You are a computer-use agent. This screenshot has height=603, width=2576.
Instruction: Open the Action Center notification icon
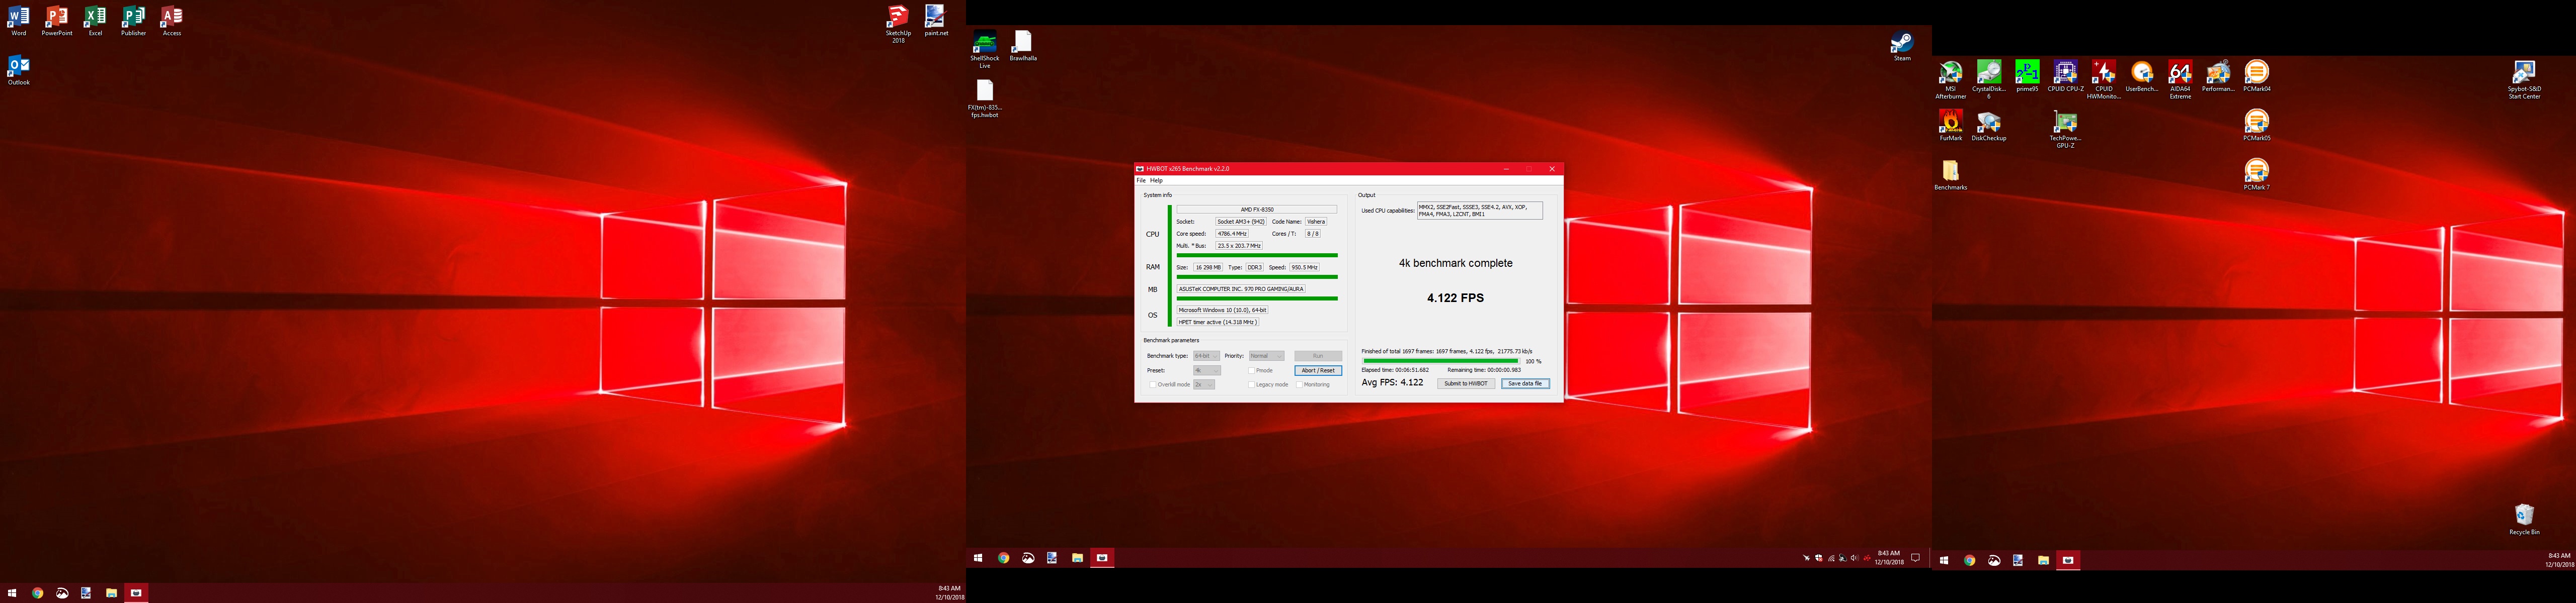coord(1915,558)
